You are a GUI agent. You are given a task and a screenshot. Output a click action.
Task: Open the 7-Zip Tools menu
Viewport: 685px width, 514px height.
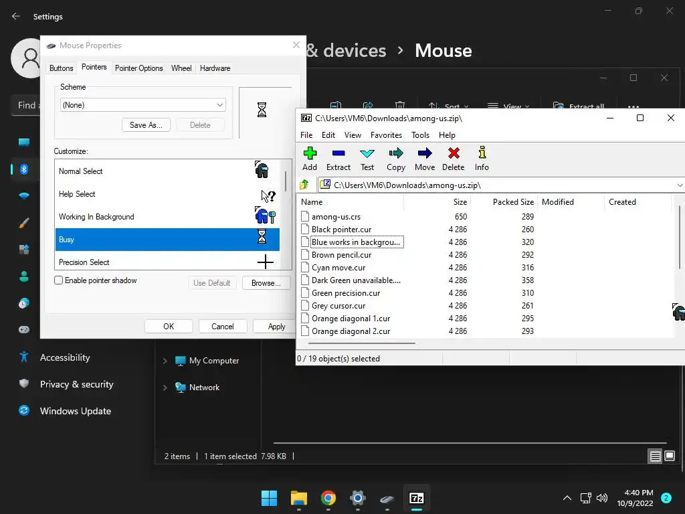[420, 135]
